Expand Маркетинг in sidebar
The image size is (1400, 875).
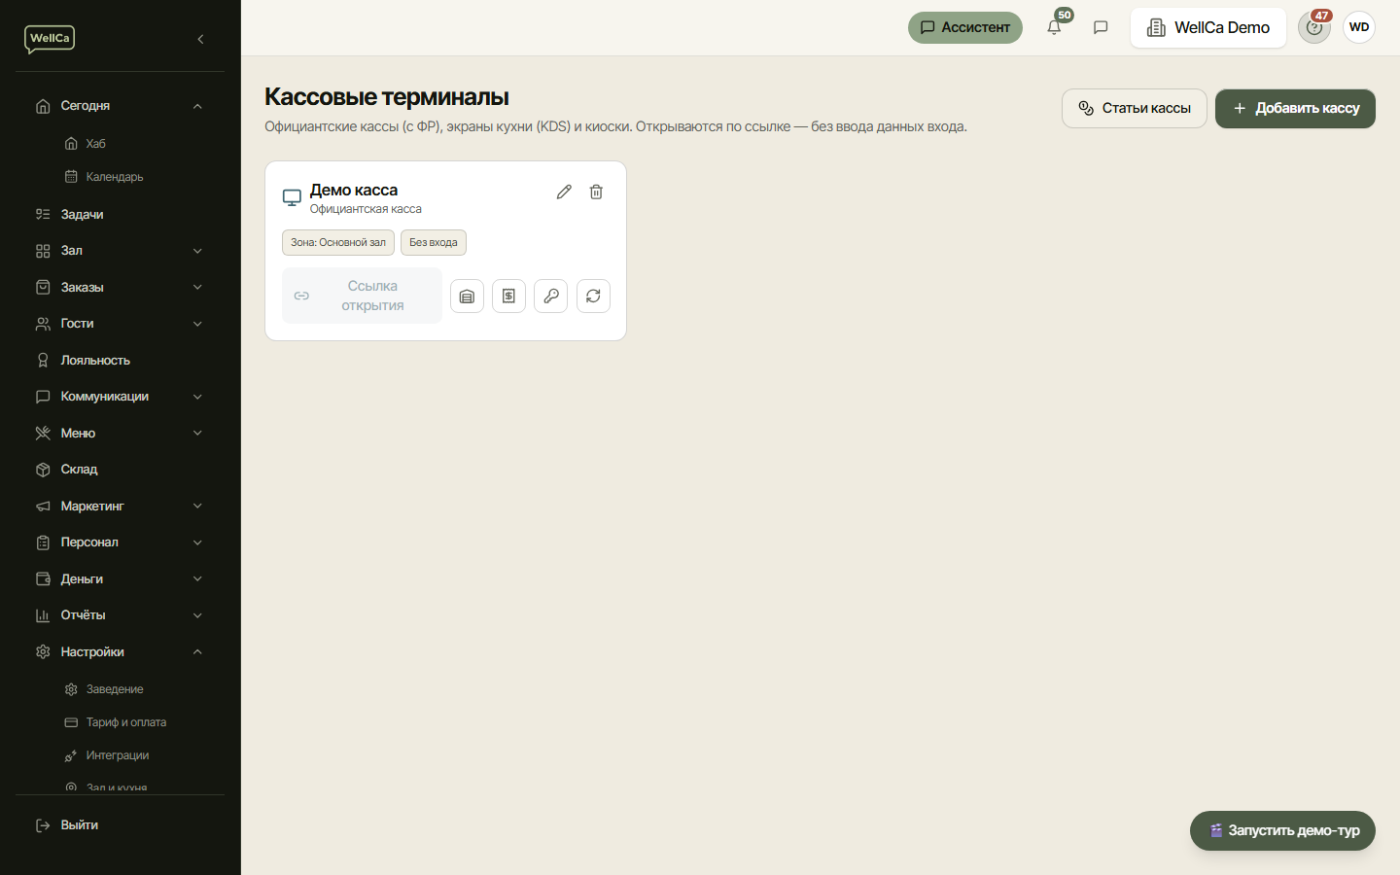tap(121, 506)
